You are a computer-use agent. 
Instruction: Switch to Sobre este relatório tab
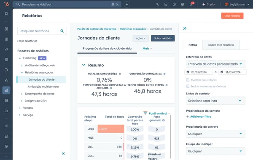pos(221,45)
